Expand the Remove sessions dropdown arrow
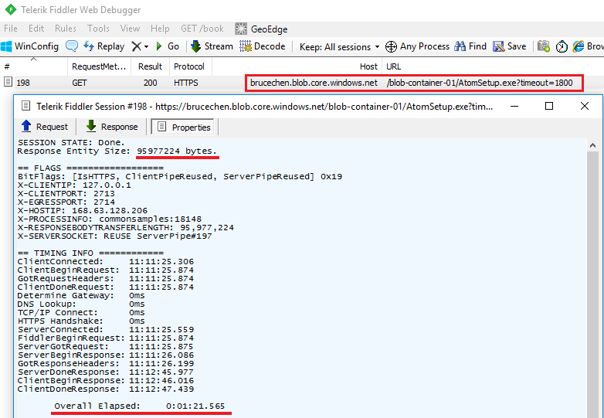604x418 pixels. pos(147,47)
